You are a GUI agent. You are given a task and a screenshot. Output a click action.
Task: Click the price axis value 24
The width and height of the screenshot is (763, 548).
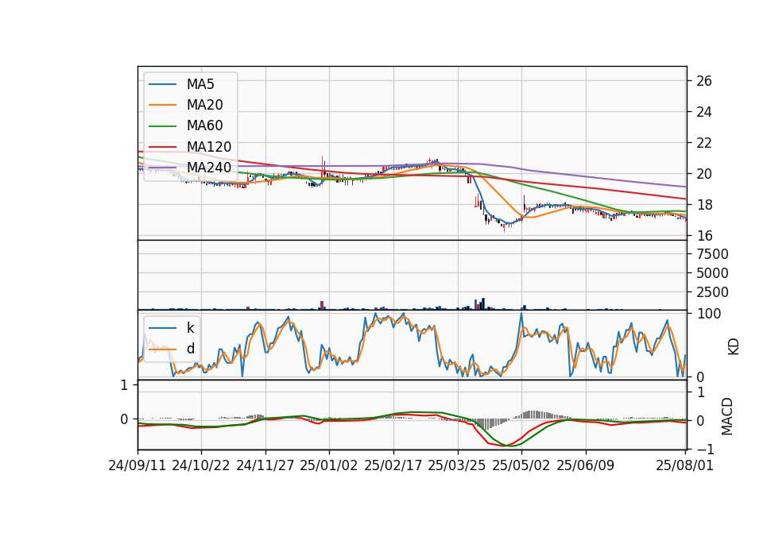704,112
